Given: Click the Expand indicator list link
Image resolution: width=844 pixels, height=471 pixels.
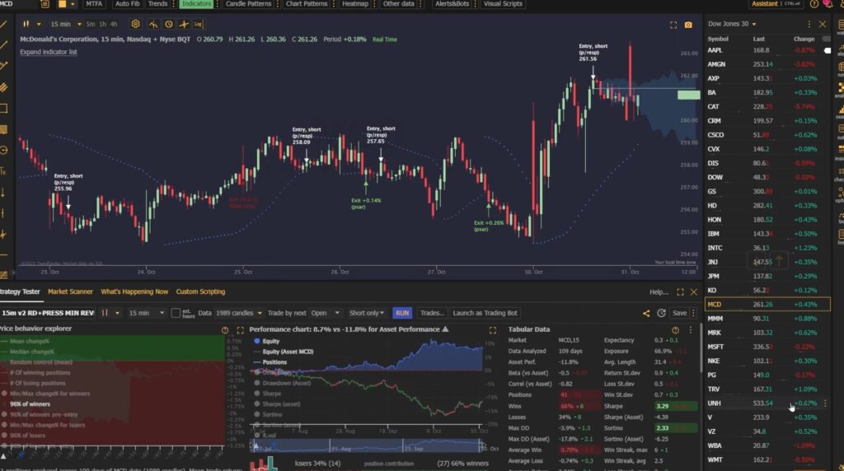Looking at the screenshot, I should pyautogui.click(x=49, y=52).
